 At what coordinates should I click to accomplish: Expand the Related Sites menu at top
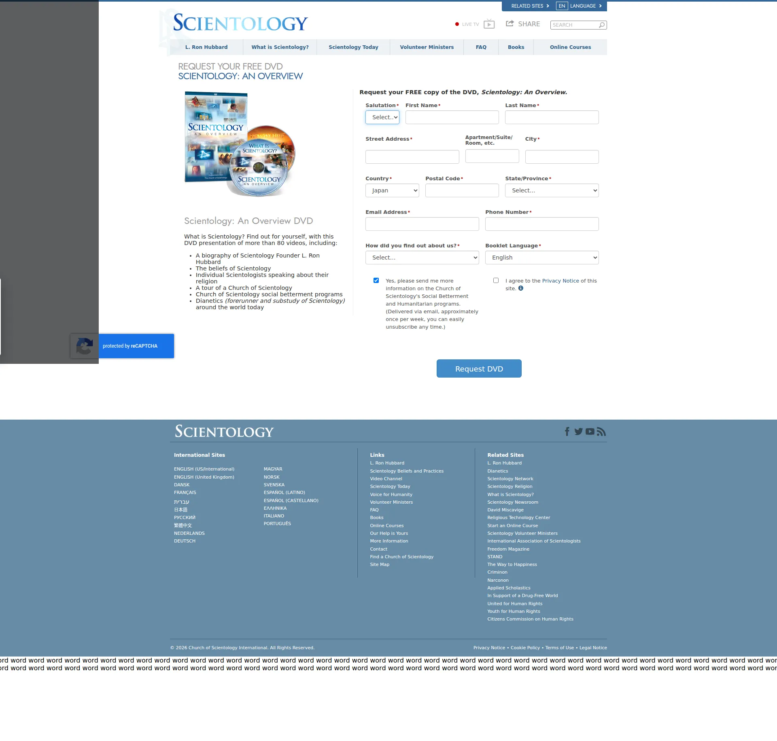[x=530, y=6]
